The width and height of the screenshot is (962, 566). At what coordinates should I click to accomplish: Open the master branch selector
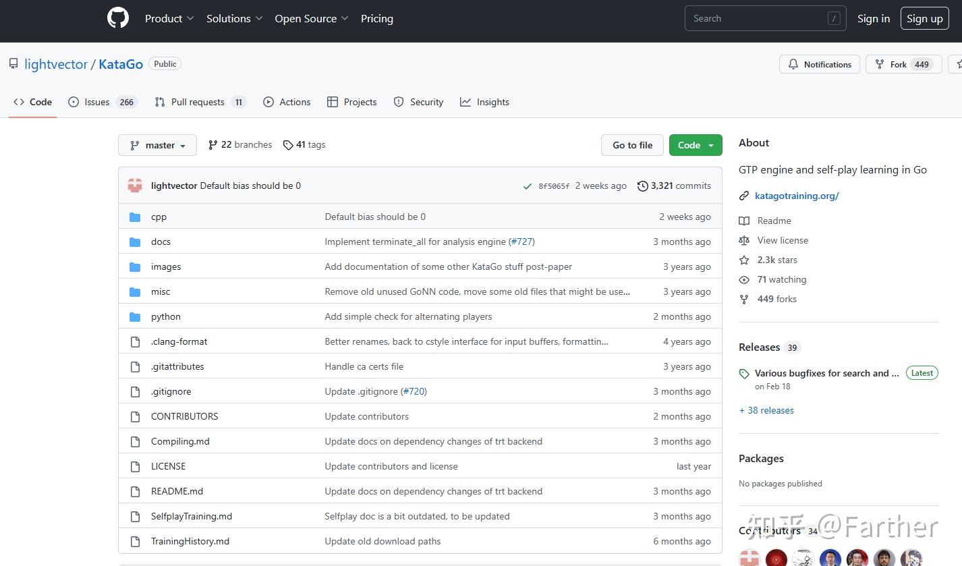(x=157, y=145)
